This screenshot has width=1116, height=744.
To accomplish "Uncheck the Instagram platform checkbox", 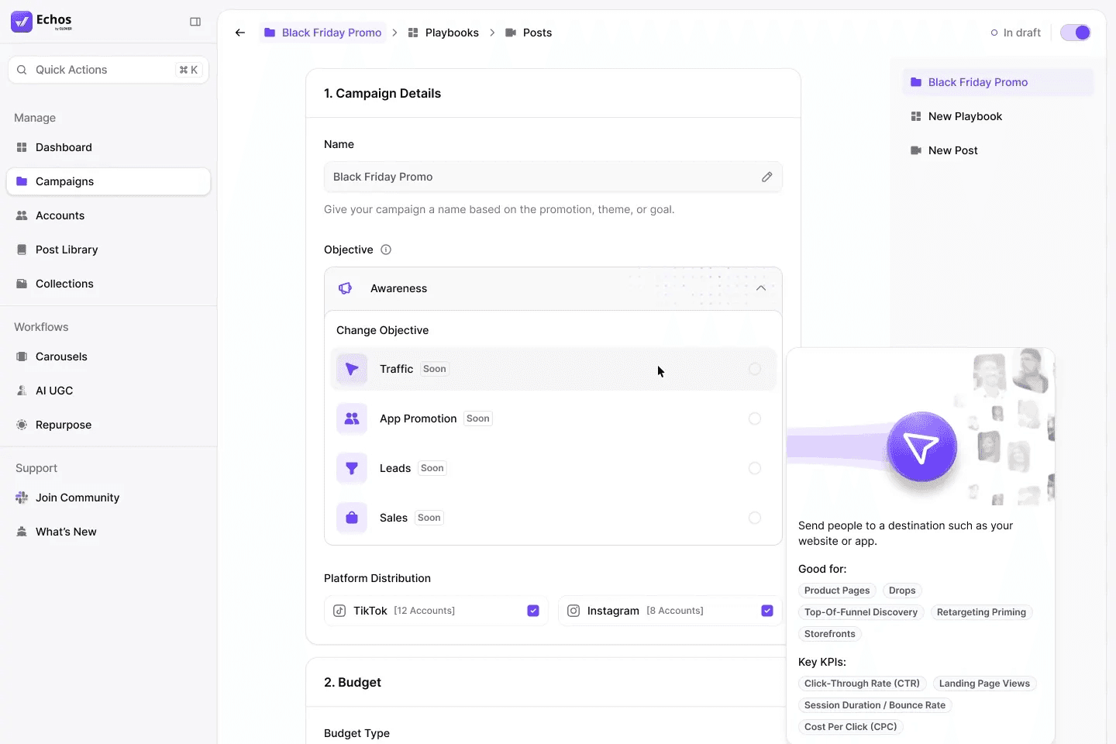I will (767, 611).
